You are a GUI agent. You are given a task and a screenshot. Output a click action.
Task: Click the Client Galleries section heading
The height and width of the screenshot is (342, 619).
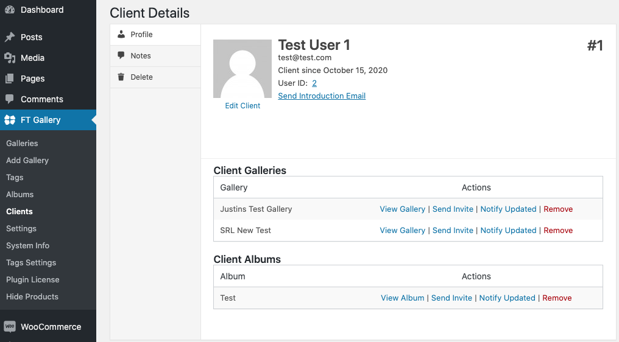click(x=250, y=170)
